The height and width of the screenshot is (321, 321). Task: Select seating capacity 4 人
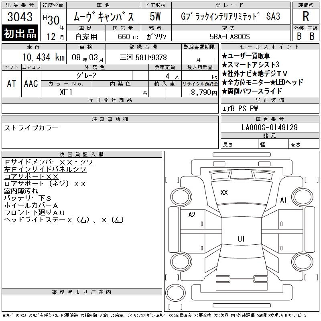(x=173, y=76)
